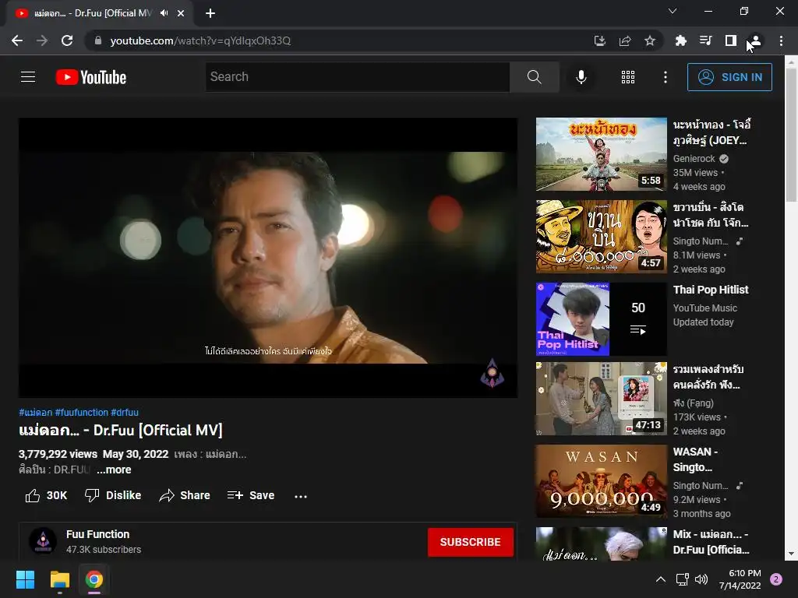Share this video

185,495
